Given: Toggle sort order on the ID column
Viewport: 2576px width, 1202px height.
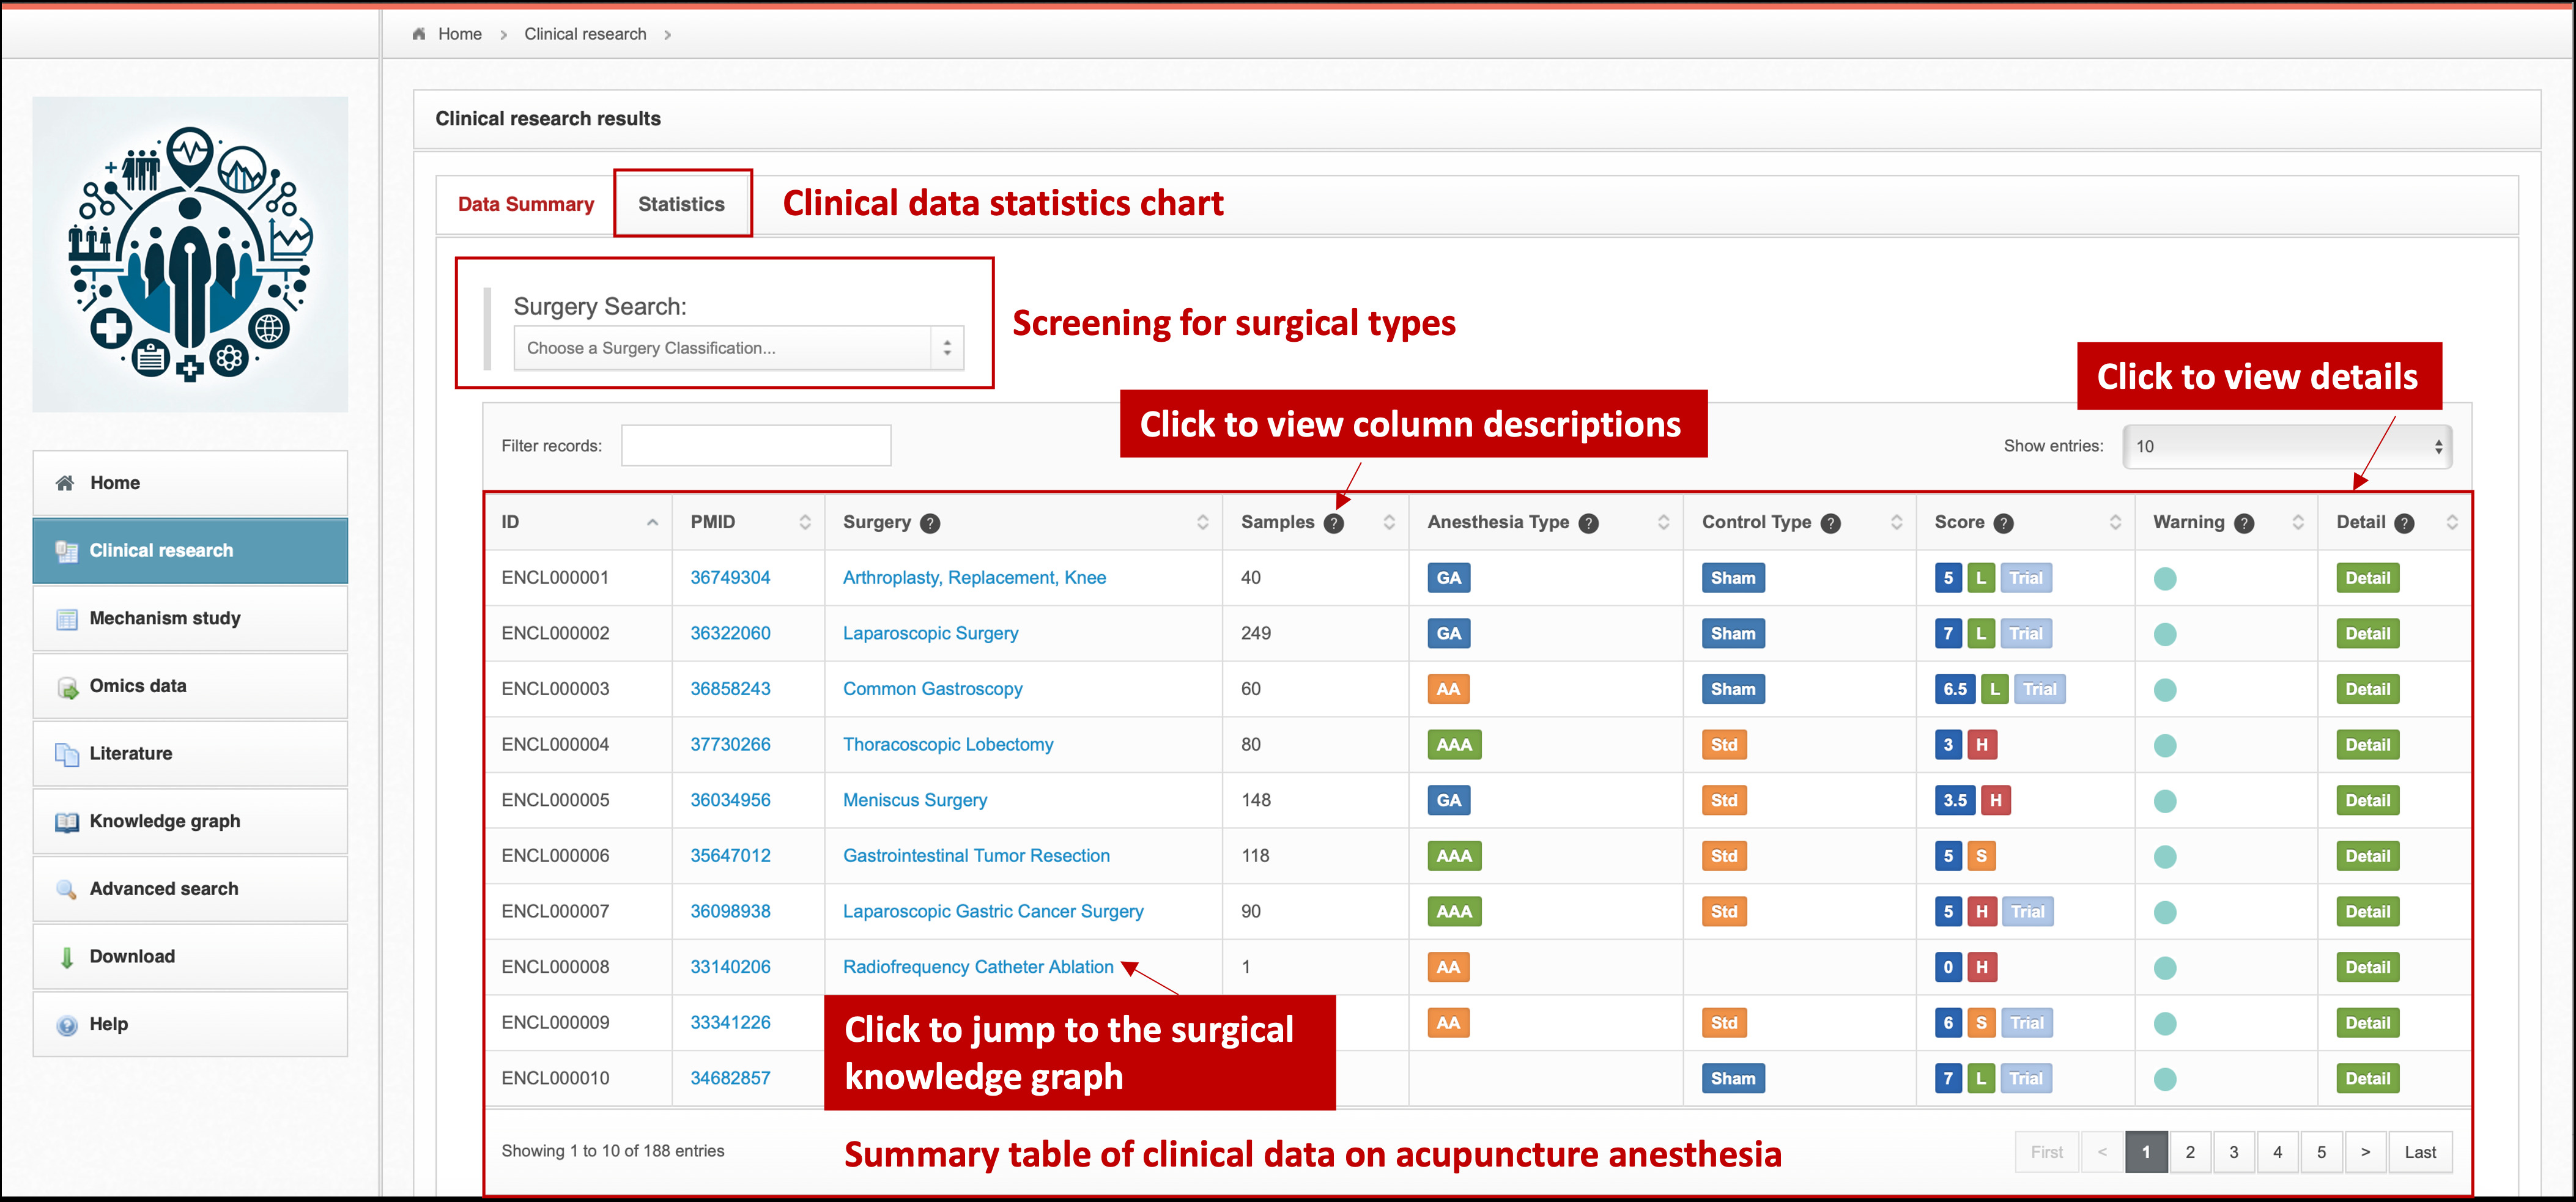Looking at the screenshot, I should coord(652,522).
